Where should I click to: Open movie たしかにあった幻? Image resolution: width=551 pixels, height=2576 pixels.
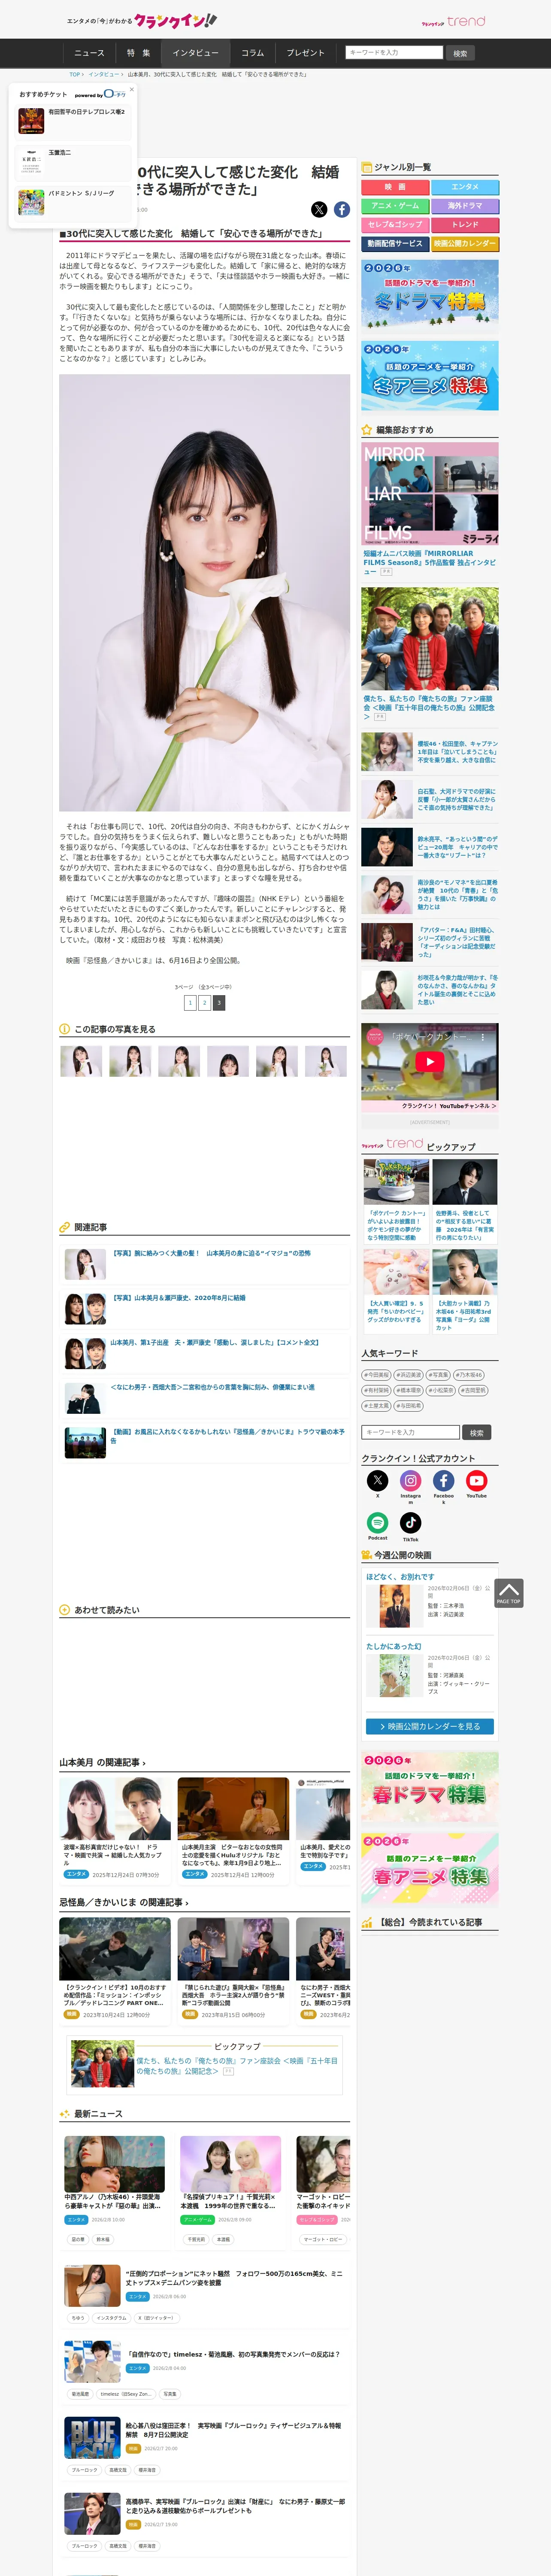394,1646
